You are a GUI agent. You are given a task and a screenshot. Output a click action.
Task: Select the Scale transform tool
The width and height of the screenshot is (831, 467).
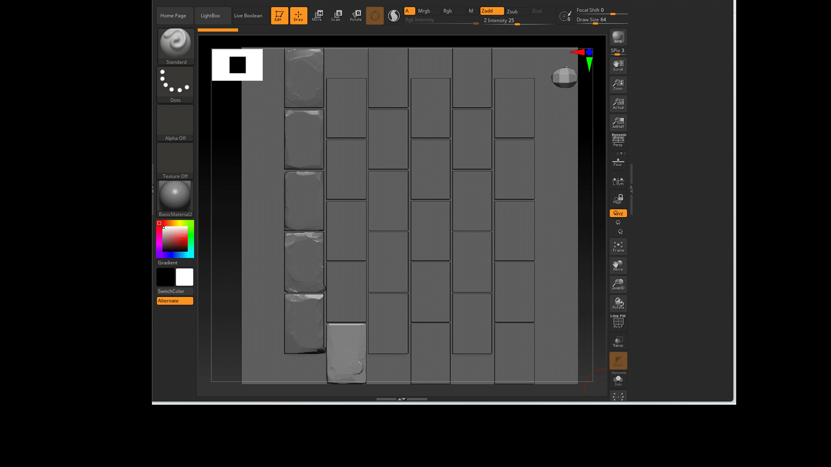pyautogui.click(x=336, y=16)
